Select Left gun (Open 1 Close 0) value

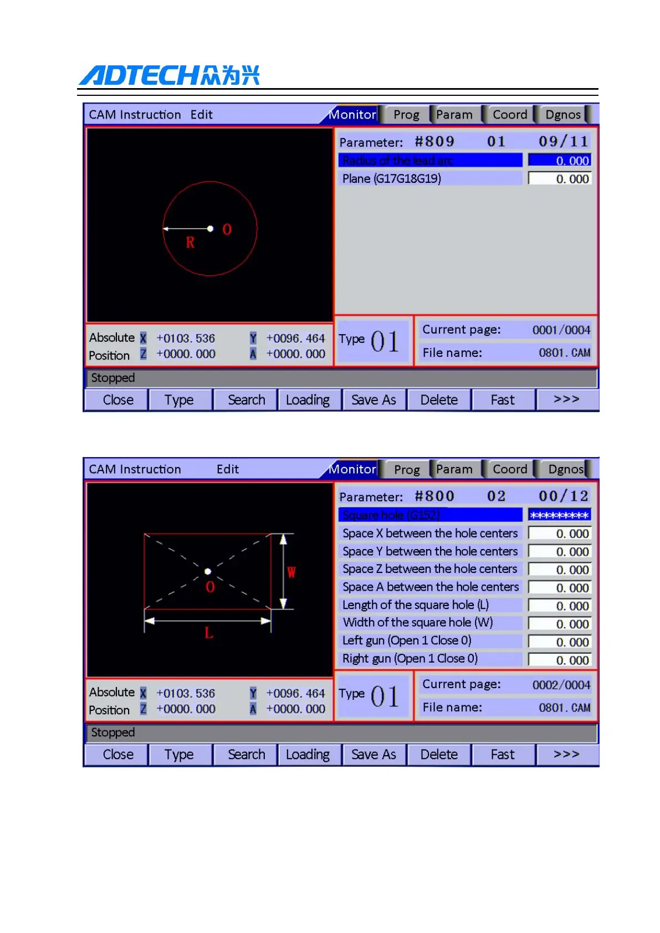coord(560,642)
